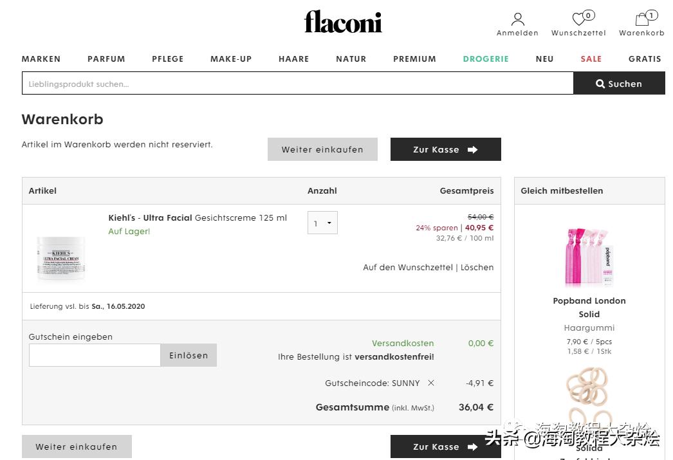Open the MARKEN menu

tap(41, 59)
